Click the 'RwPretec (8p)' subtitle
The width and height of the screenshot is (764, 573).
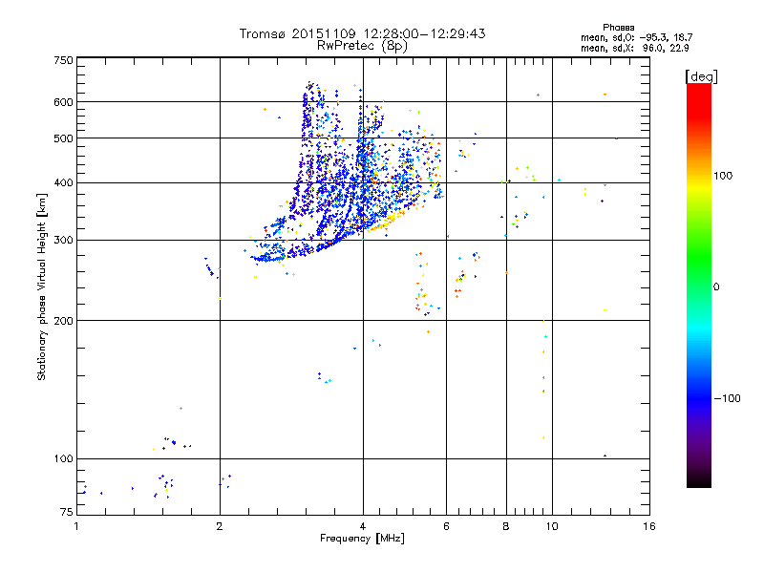tap(362, 46)
